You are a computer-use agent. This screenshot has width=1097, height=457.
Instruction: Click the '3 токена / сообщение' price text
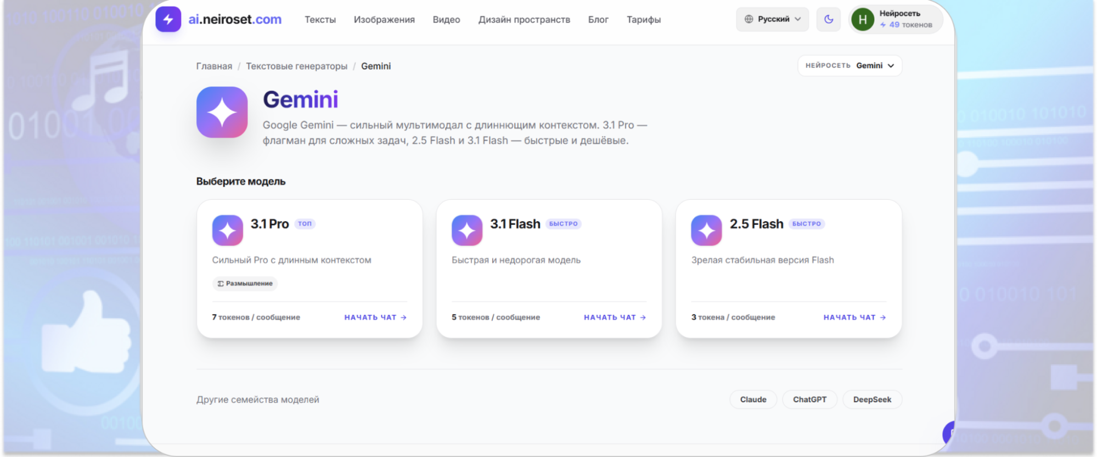tap(733, 318)
